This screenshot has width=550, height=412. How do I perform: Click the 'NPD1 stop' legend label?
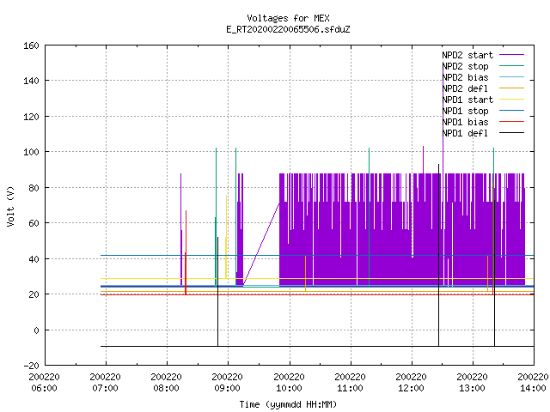pos(465,111)
